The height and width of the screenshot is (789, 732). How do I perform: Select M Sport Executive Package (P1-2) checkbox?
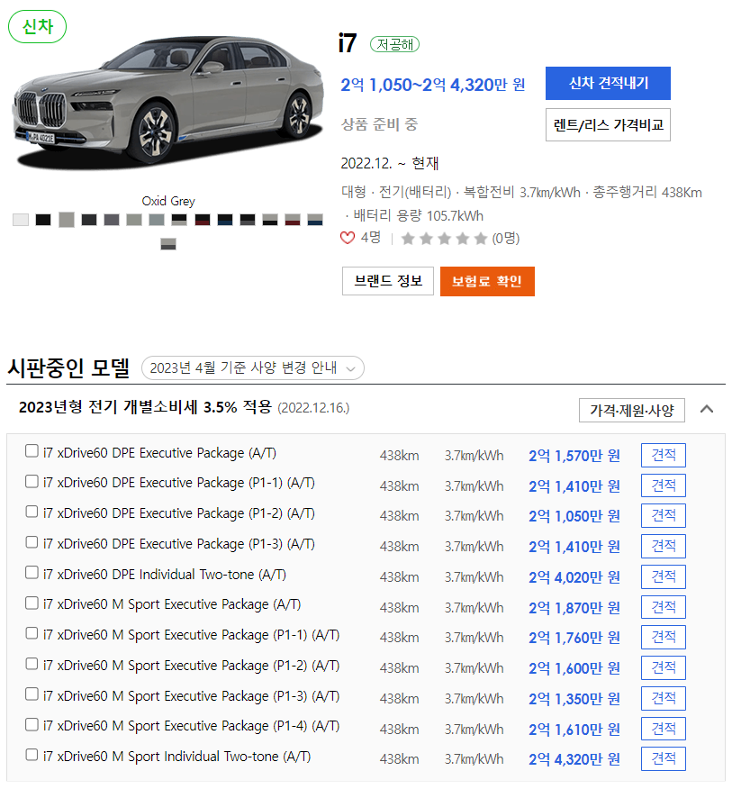point(32,664)
